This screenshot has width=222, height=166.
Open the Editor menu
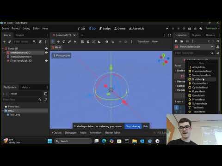pos(36,29)
